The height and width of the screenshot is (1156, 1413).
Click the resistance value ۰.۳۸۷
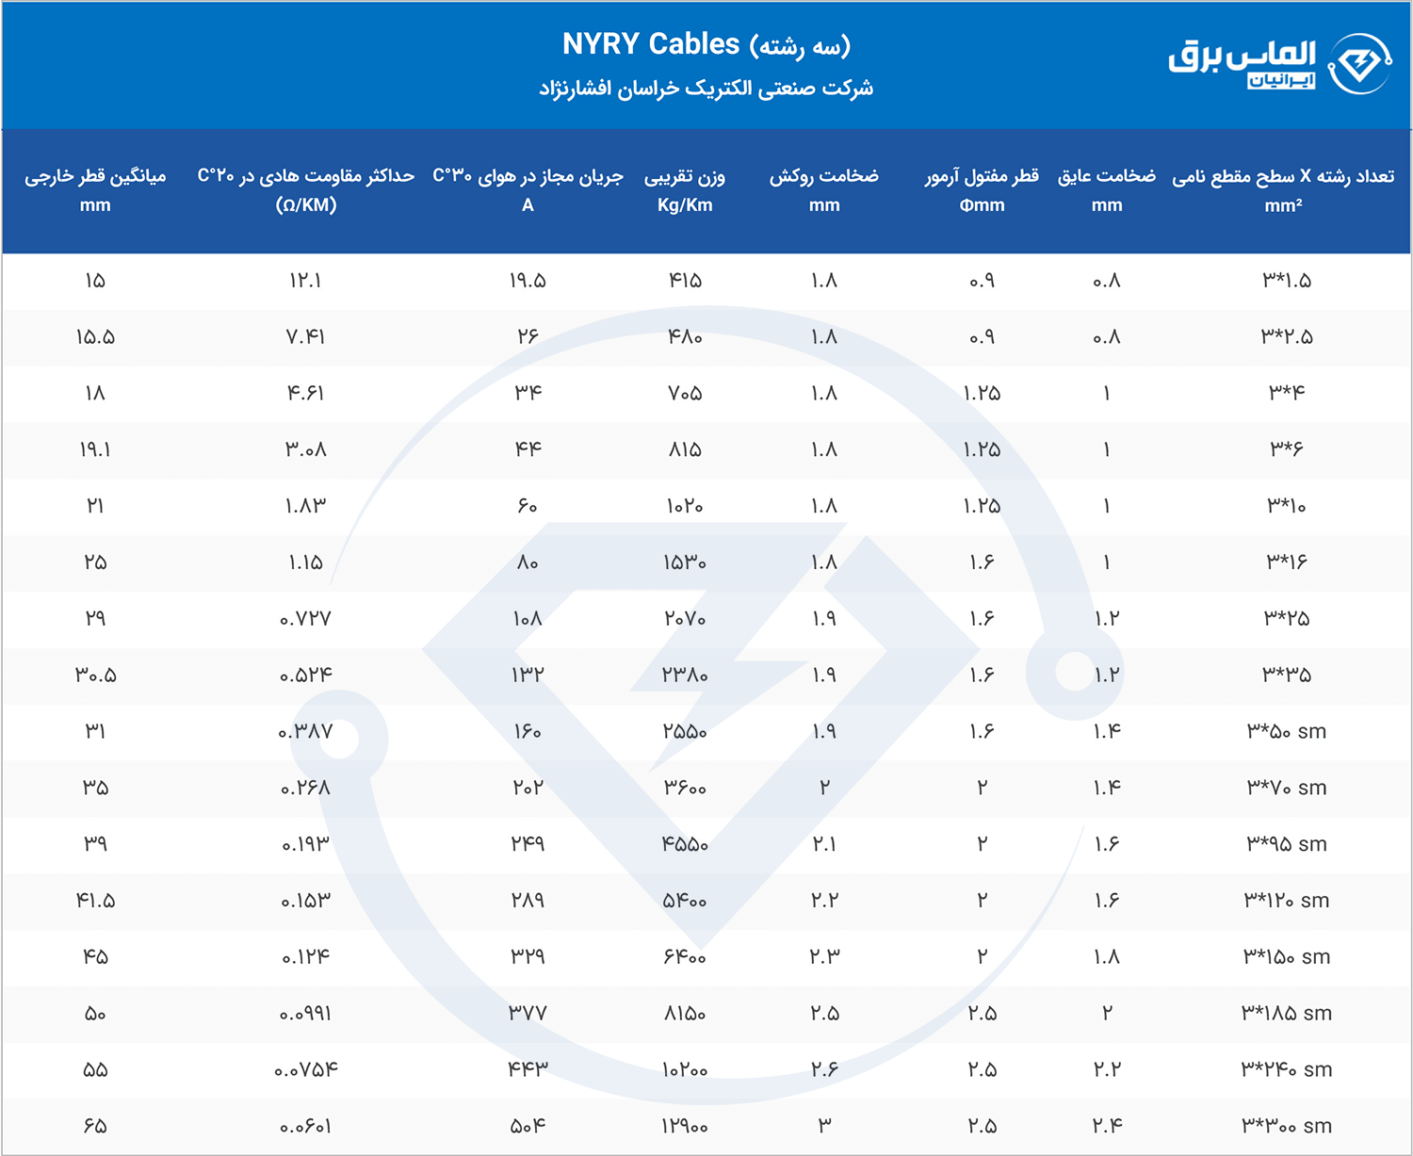coord(305,731)
